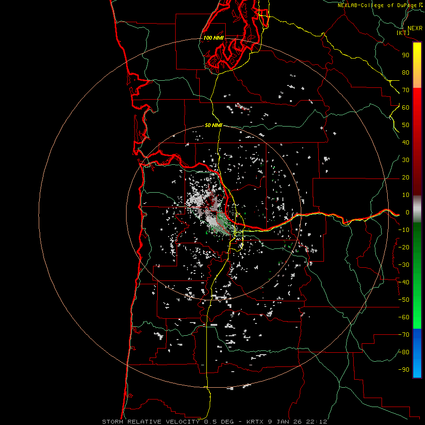Click the 0.5 DEG elevation text
Image resolution: width=425 pixels, height=425 pixels.
(x=219, y=422)
